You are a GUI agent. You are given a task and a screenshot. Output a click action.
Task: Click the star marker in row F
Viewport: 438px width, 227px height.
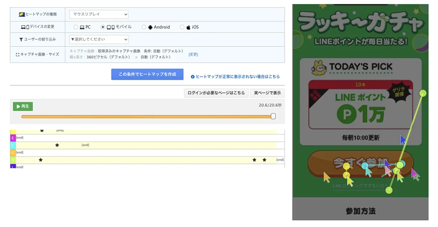[57, 145]
